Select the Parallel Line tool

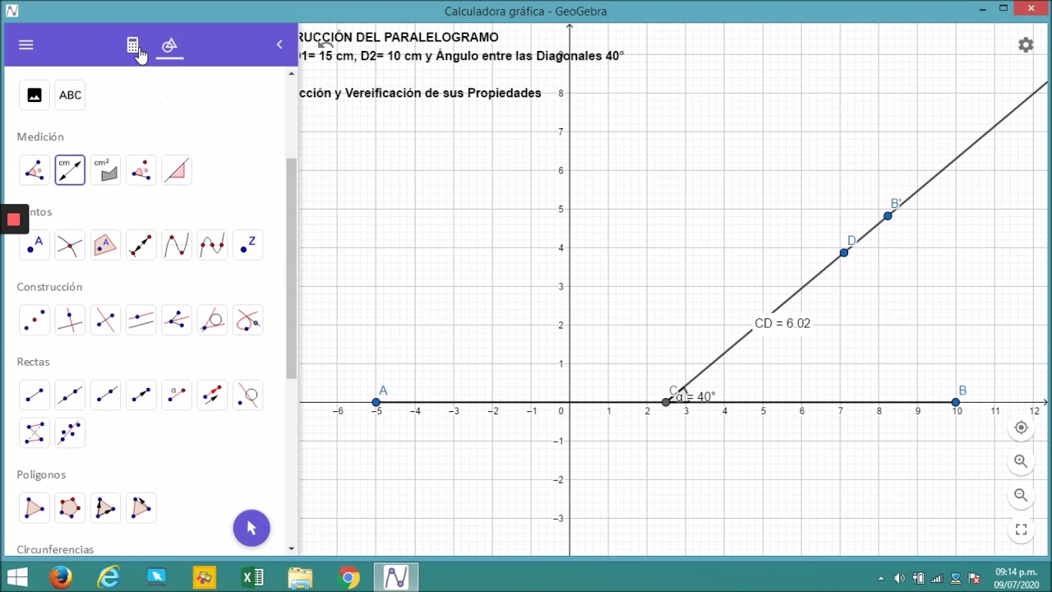141,320
